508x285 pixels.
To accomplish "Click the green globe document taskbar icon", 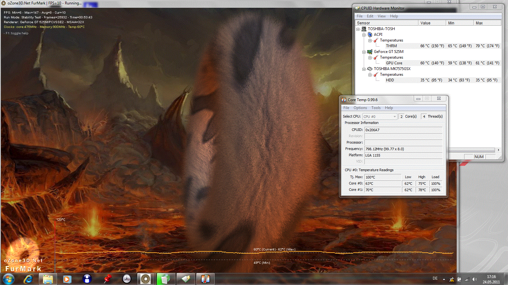I will tap(166, 279).
